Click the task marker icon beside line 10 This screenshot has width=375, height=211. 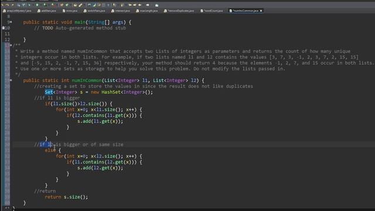click(x=3, y=28)
